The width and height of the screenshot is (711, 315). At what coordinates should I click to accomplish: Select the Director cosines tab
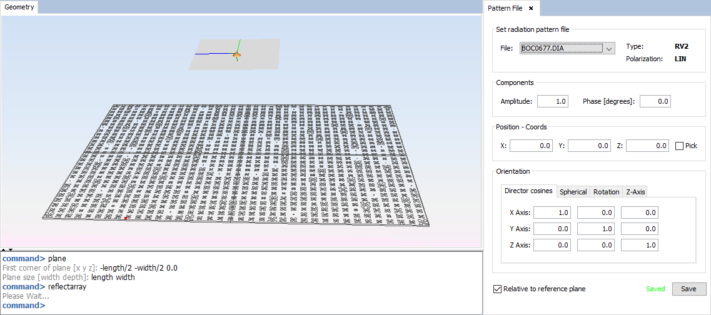click(528, 191)
